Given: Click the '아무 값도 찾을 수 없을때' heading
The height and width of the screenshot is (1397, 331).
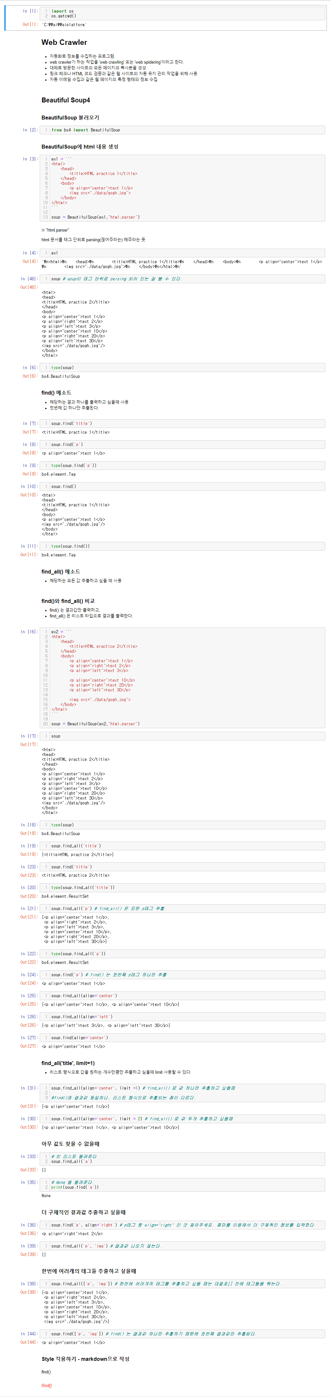Looking at the screenshot, I should (70, 1144).
